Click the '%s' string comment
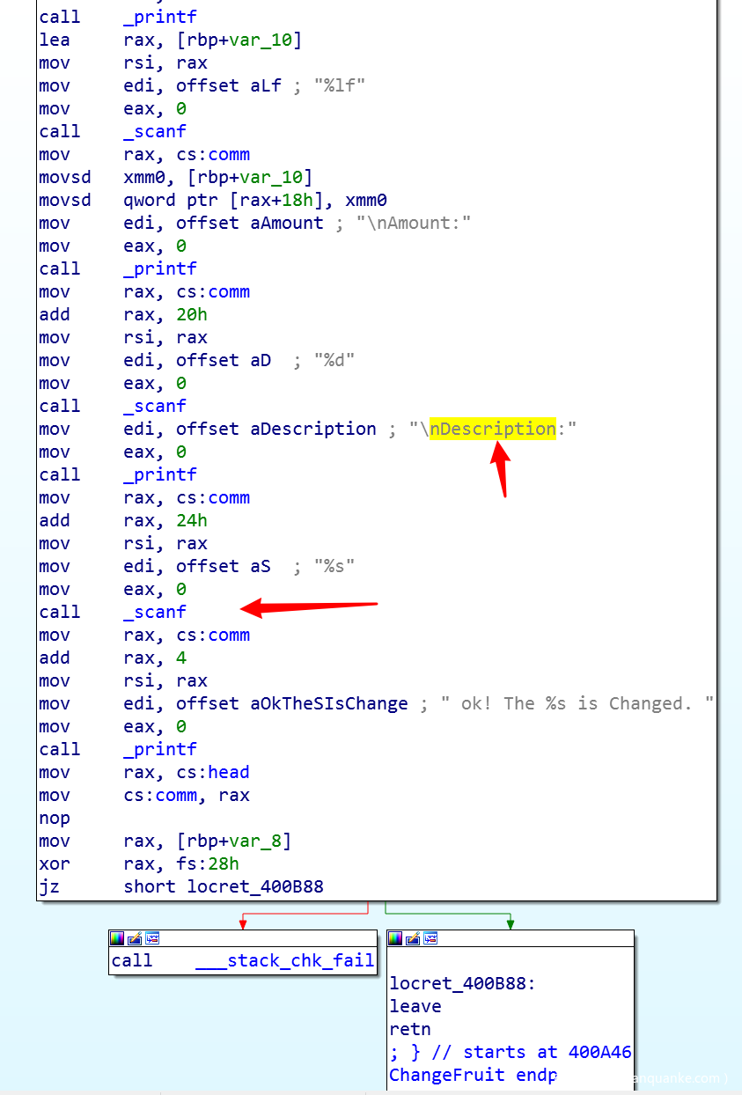The image size is (742, 1095). point(334,566)
